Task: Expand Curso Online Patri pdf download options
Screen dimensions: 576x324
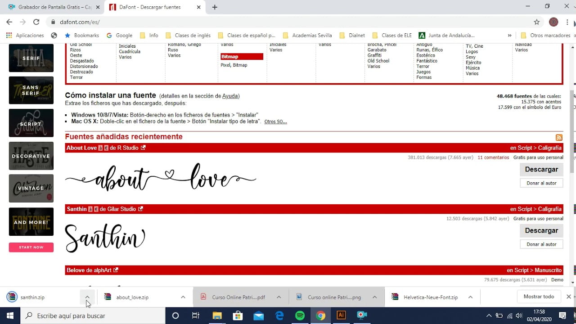Action: point(279,297)
